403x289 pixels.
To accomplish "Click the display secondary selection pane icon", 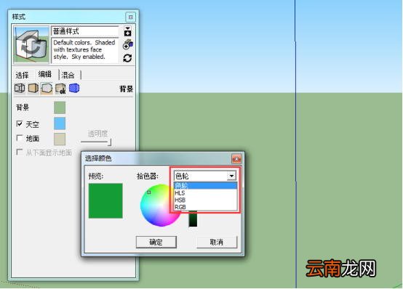I will point(128,31).
